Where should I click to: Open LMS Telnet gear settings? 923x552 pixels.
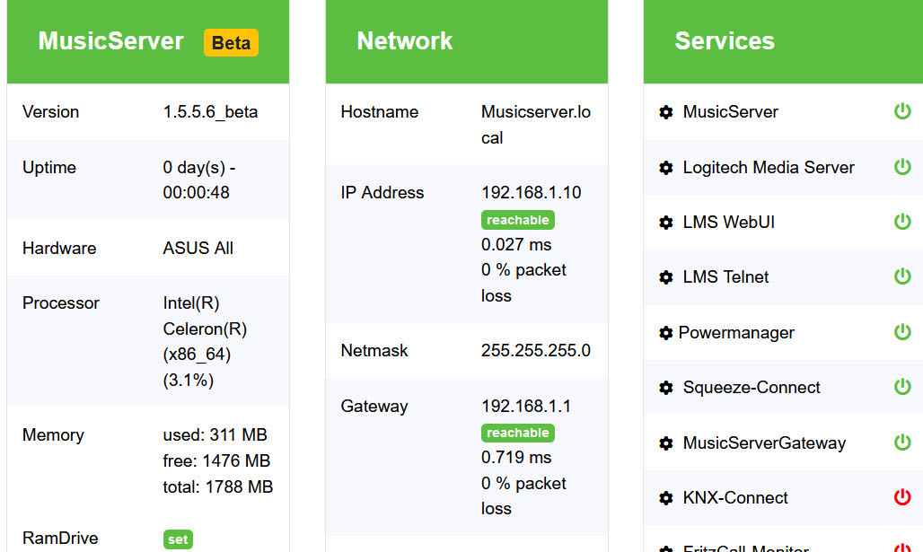coord(666,277)
